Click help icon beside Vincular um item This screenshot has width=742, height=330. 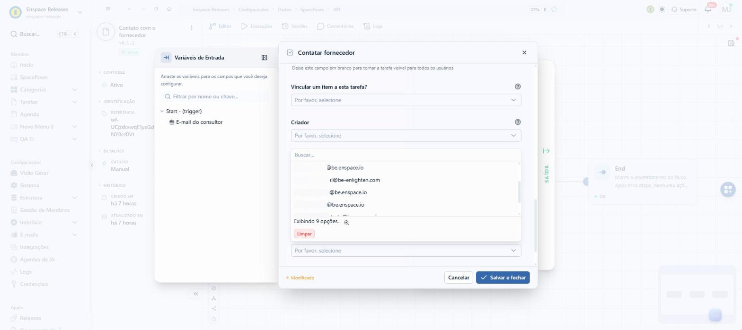pos(518,87)
